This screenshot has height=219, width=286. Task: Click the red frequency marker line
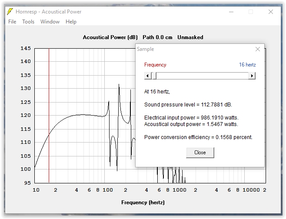click(49, 116)
